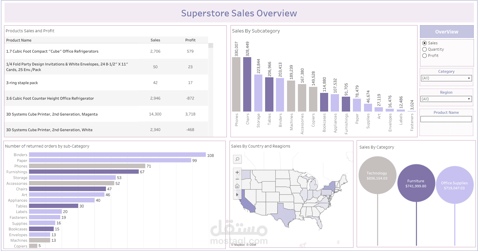
Task: Open the Category filter dropdown
Action: [446, 78]
